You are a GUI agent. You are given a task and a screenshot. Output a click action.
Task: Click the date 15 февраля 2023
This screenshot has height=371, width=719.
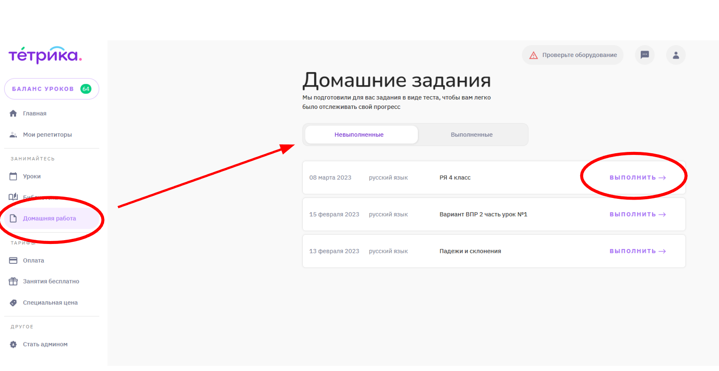click(334, 214)
